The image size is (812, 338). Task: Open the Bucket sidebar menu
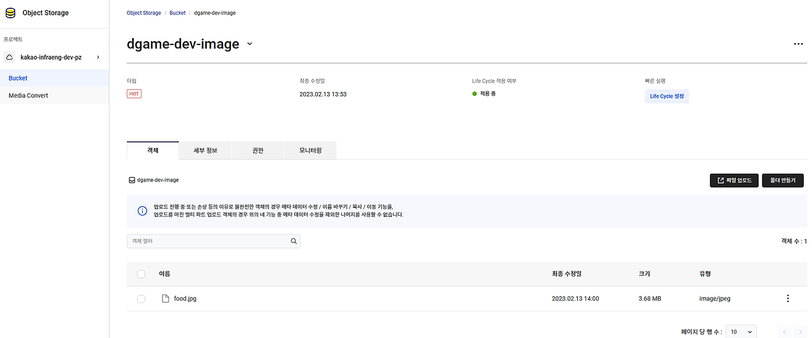pos(55,78)
